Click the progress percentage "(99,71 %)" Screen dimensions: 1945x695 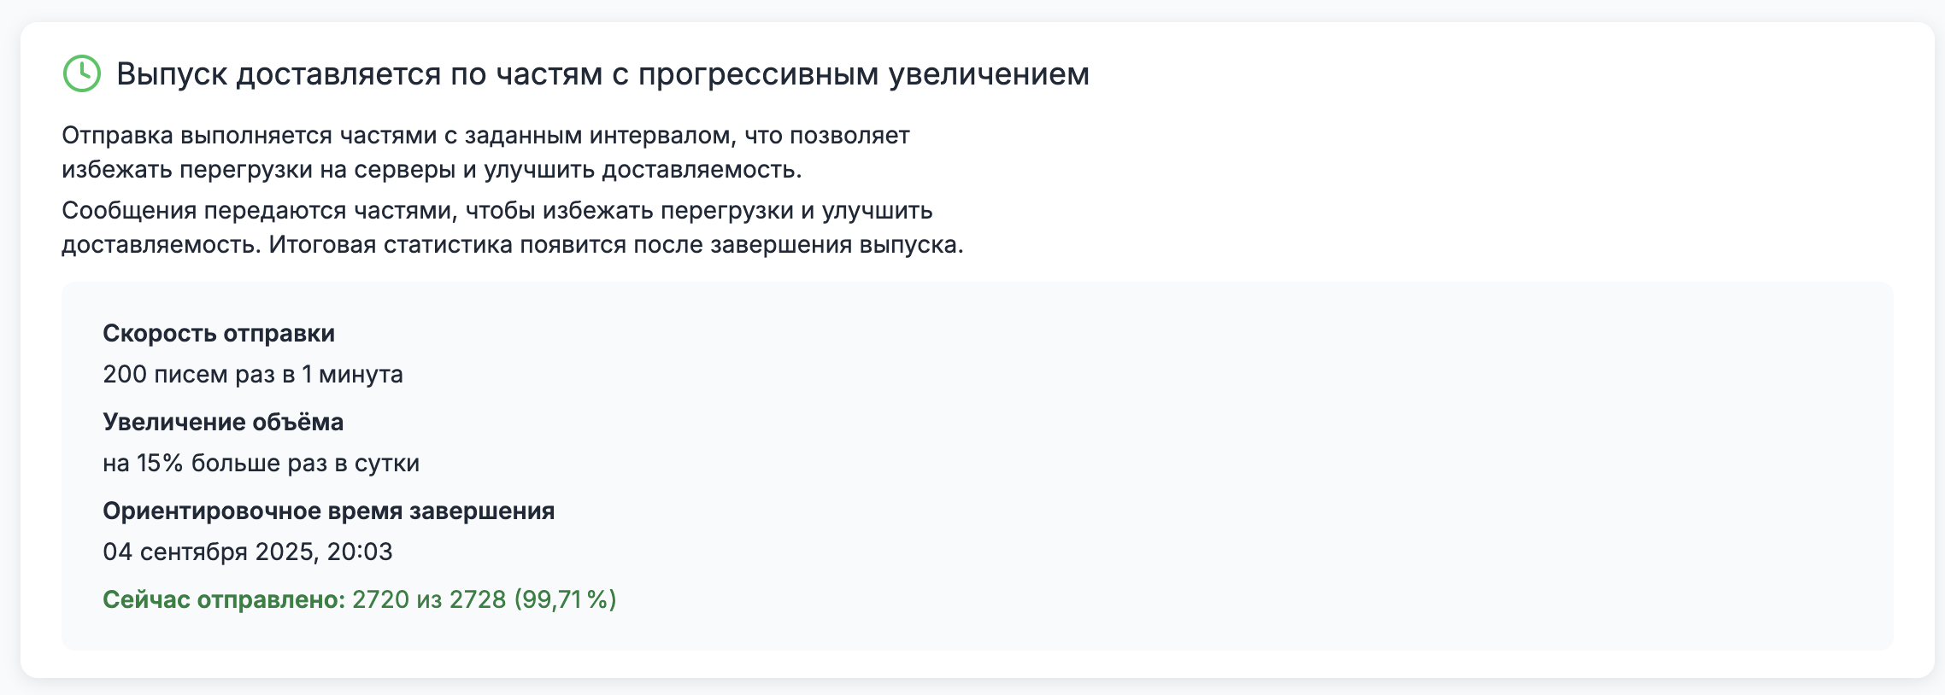[x=565, y=600]
